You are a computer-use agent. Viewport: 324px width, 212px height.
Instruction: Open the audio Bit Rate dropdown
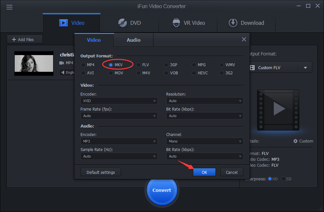(205, 156)
